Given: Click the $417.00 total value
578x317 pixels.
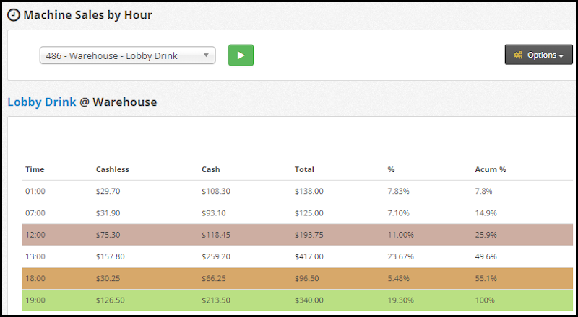Looking at the screenshot, I should 309,256.
